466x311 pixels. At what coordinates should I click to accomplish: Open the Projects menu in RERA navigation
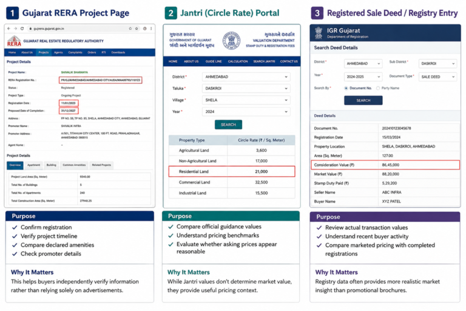tap(44, 52)
